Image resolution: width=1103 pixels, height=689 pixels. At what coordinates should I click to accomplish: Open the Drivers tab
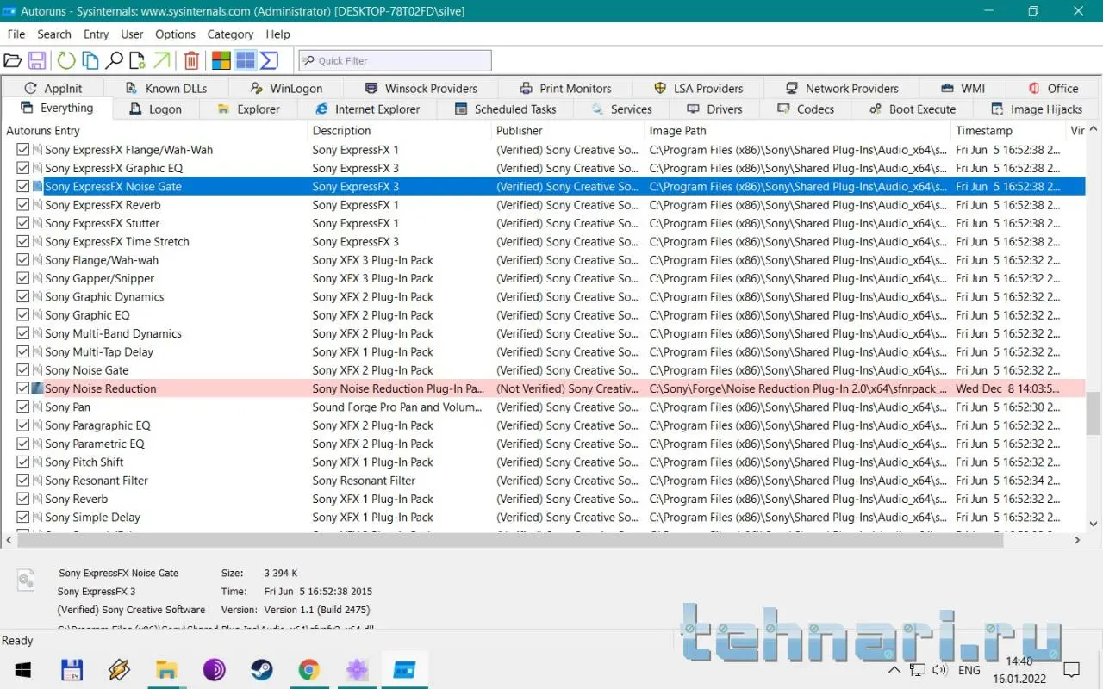(x=715, y=109)
